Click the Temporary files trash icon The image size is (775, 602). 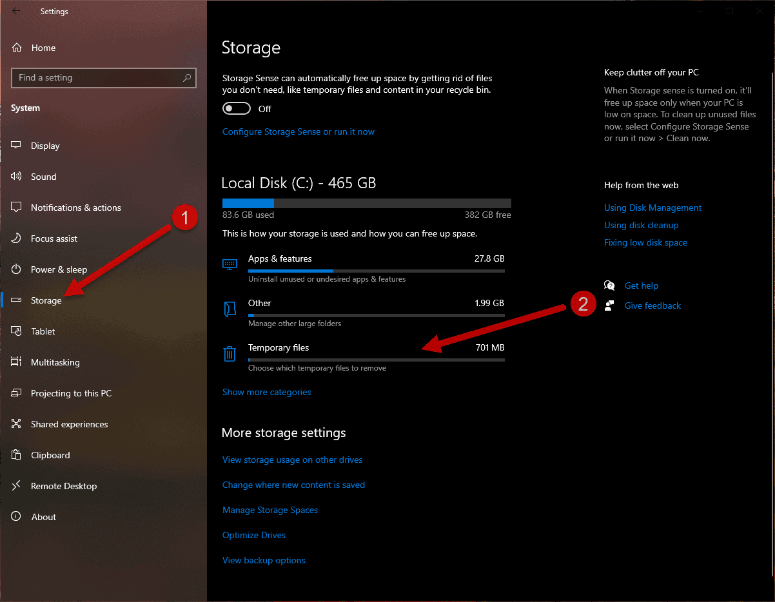230,354
